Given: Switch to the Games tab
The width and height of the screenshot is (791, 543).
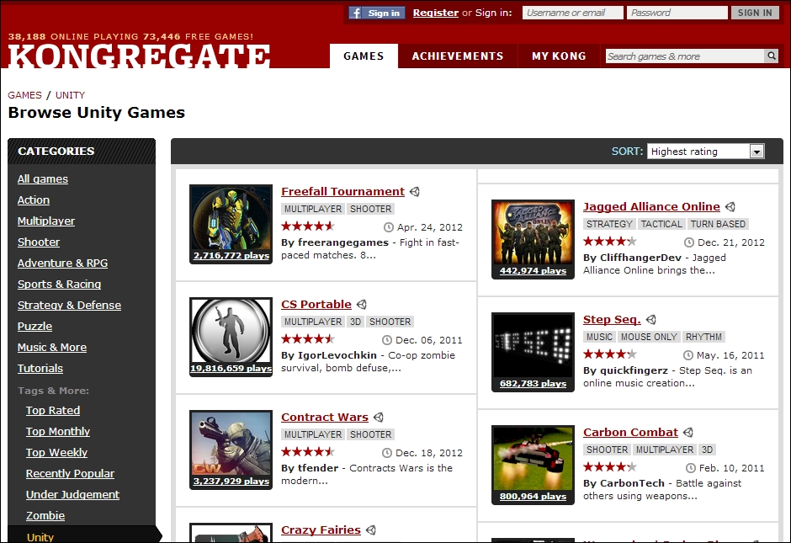Looking at the screenshot, I should click(364, 56).
